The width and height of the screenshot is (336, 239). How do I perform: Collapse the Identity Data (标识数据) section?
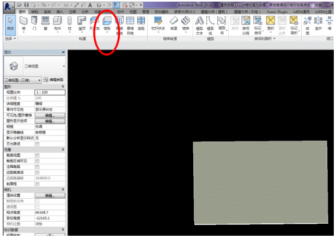click(63, 230)
